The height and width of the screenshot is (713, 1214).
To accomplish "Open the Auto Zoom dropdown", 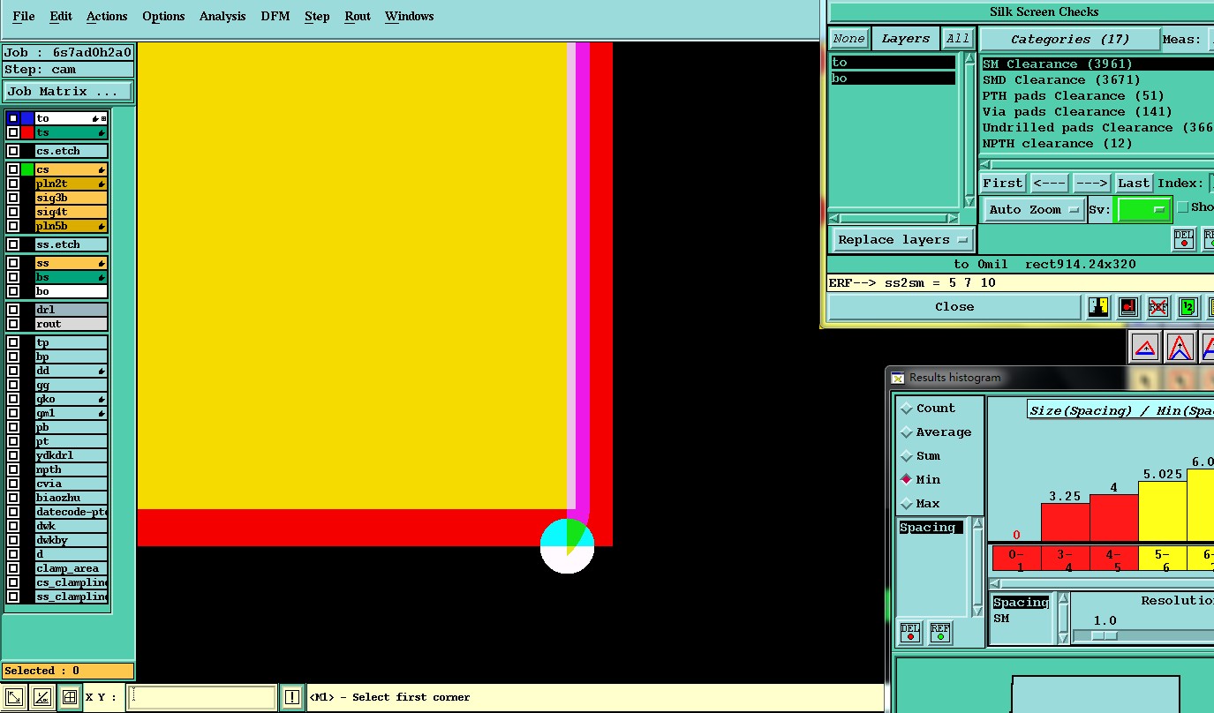I will (x=1034, y=210).
